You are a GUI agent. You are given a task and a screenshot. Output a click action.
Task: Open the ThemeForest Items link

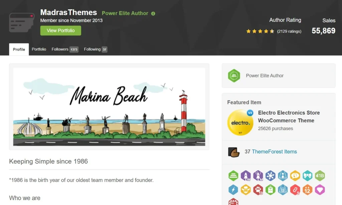(274, 152)
